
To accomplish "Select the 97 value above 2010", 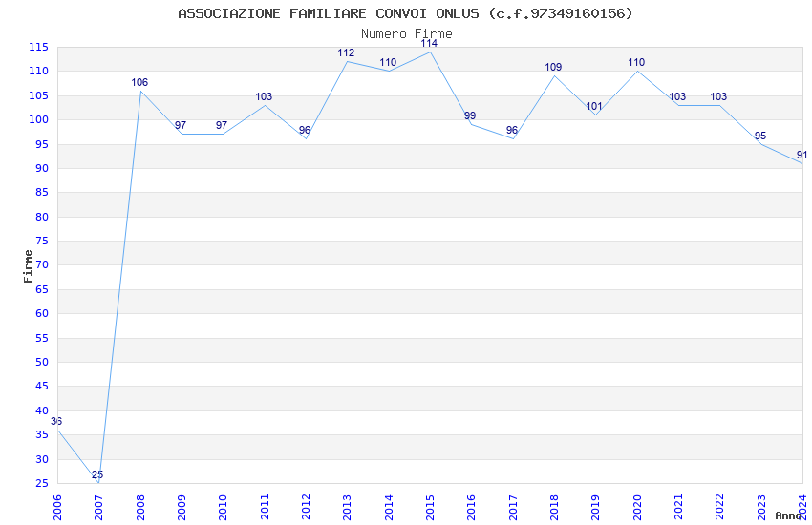I will [x=222, y=126].
